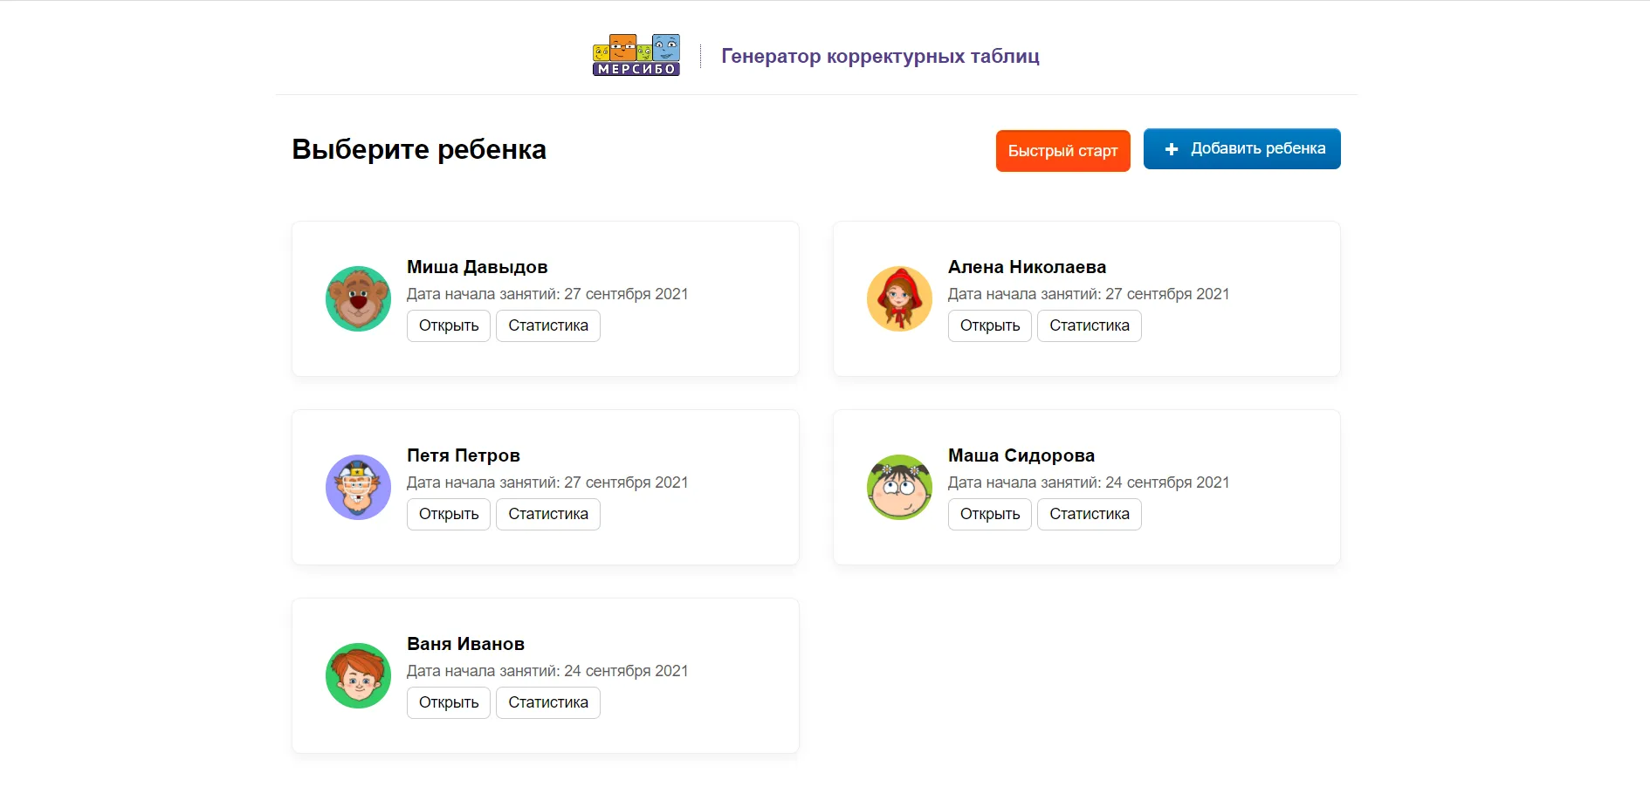View Статистика for Миша Давыдов

tap(548, 325)
